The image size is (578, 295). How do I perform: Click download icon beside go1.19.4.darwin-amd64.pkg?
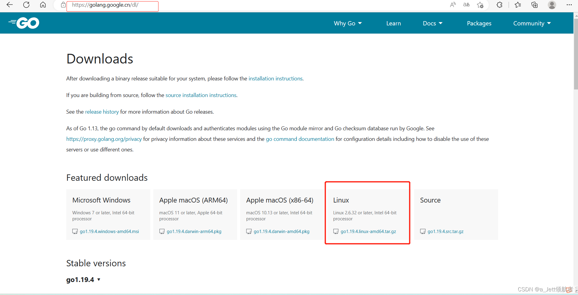click(249, 232)
